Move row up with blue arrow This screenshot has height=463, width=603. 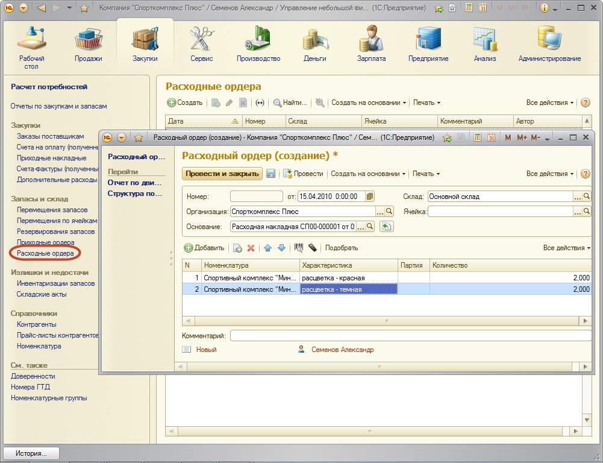point(267,248)
